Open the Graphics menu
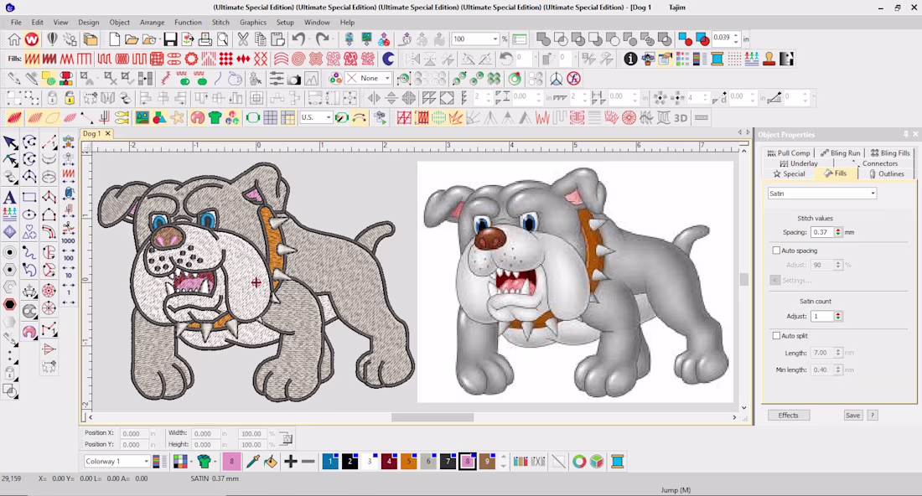The width and height of the screenshot is (922, 496). (x=253, y=23)
